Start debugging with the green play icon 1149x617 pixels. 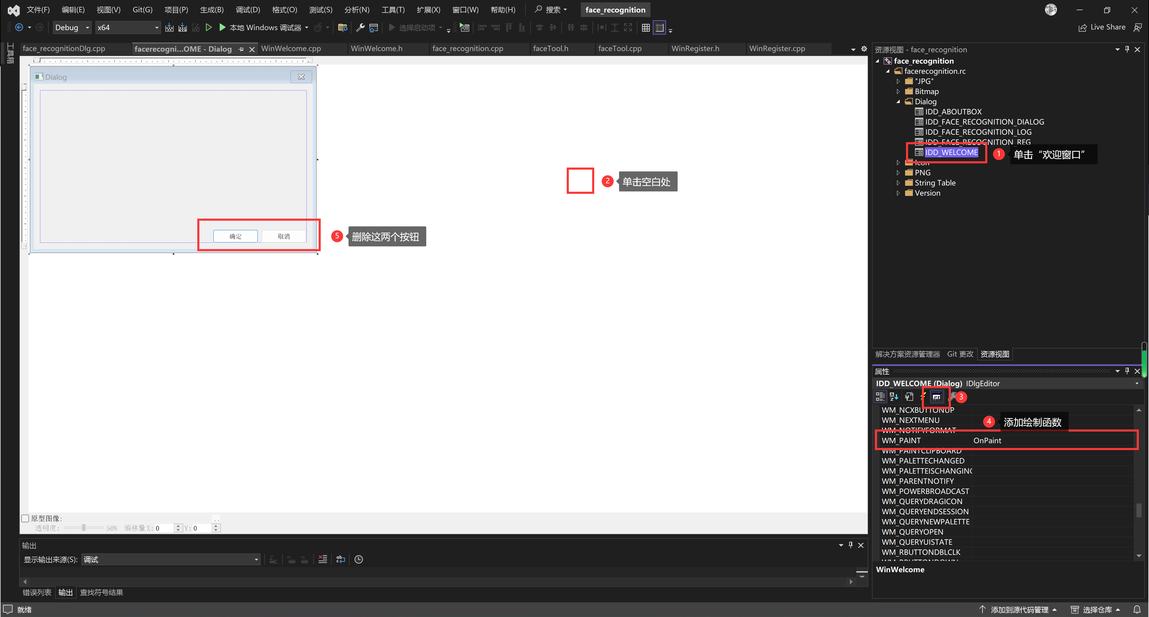[x=222, y=28]
